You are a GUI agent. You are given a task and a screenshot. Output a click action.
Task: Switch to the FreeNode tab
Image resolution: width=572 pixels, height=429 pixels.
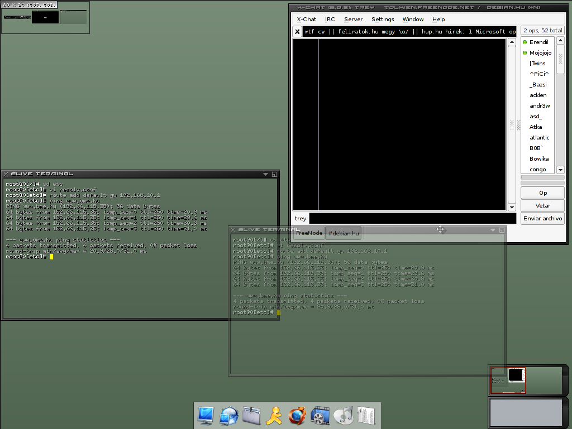pyautogui.click(x=309, y=233)
